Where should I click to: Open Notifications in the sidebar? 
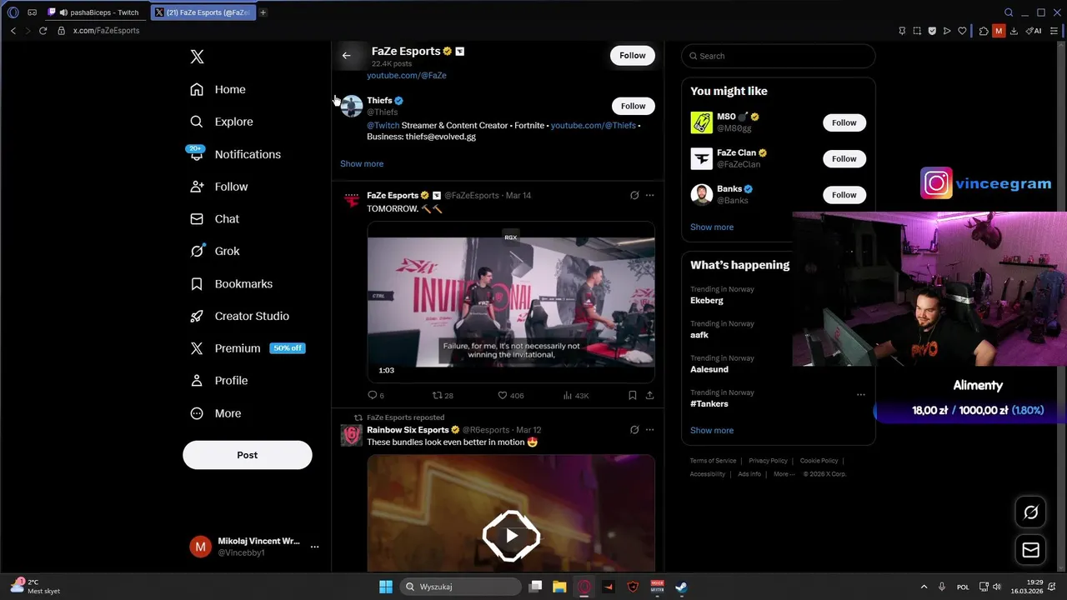235,154
